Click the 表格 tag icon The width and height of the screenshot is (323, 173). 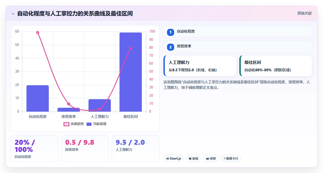pos(190,159)
